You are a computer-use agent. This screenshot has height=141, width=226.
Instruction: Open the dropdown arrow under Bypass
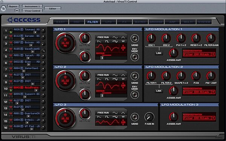click(17, 11)
